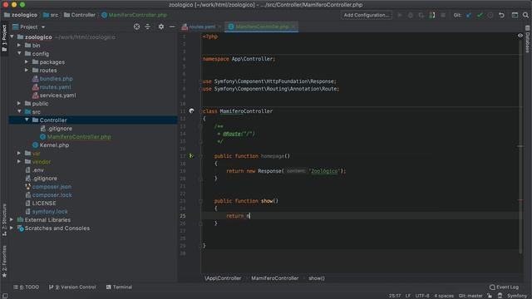532x299 pixels.
Task: Click the Stop button in toolbar
Action: tap(443, 15)
